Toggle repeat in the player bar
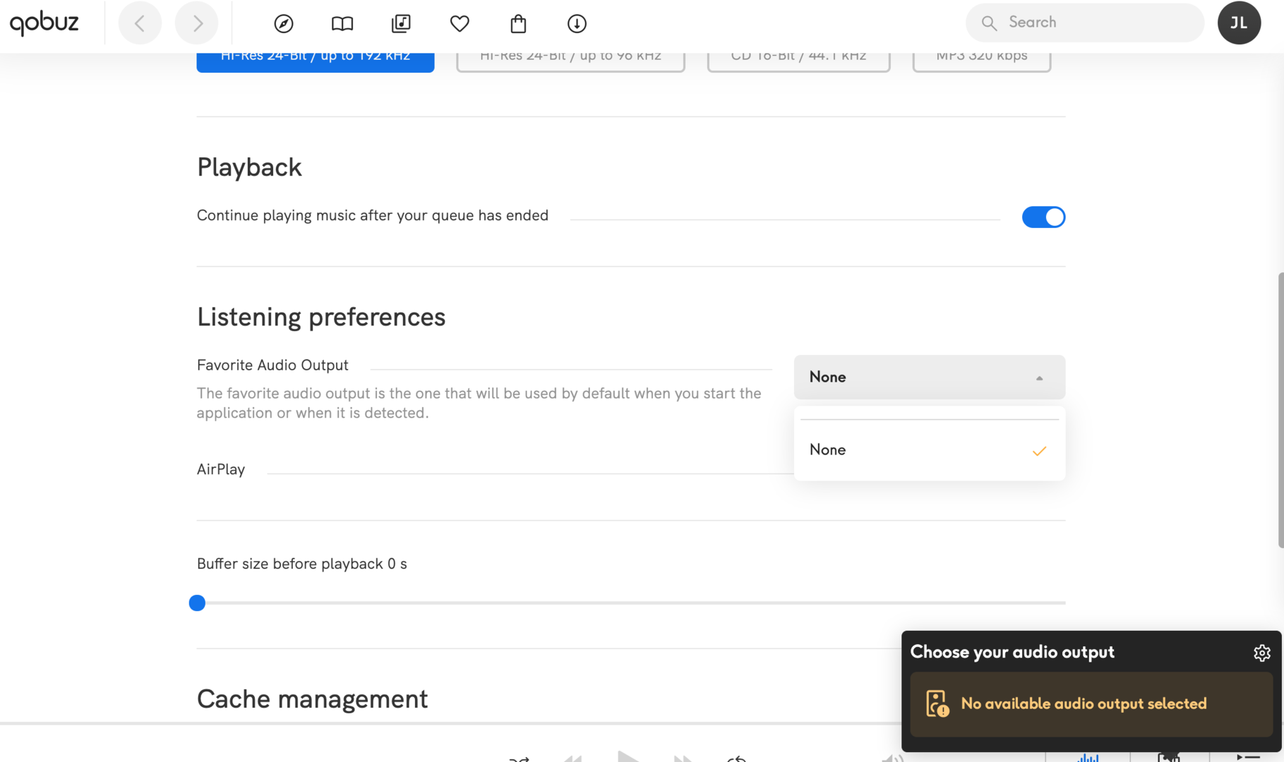The height and width of the screenshot is (762, 1284). 736,758
